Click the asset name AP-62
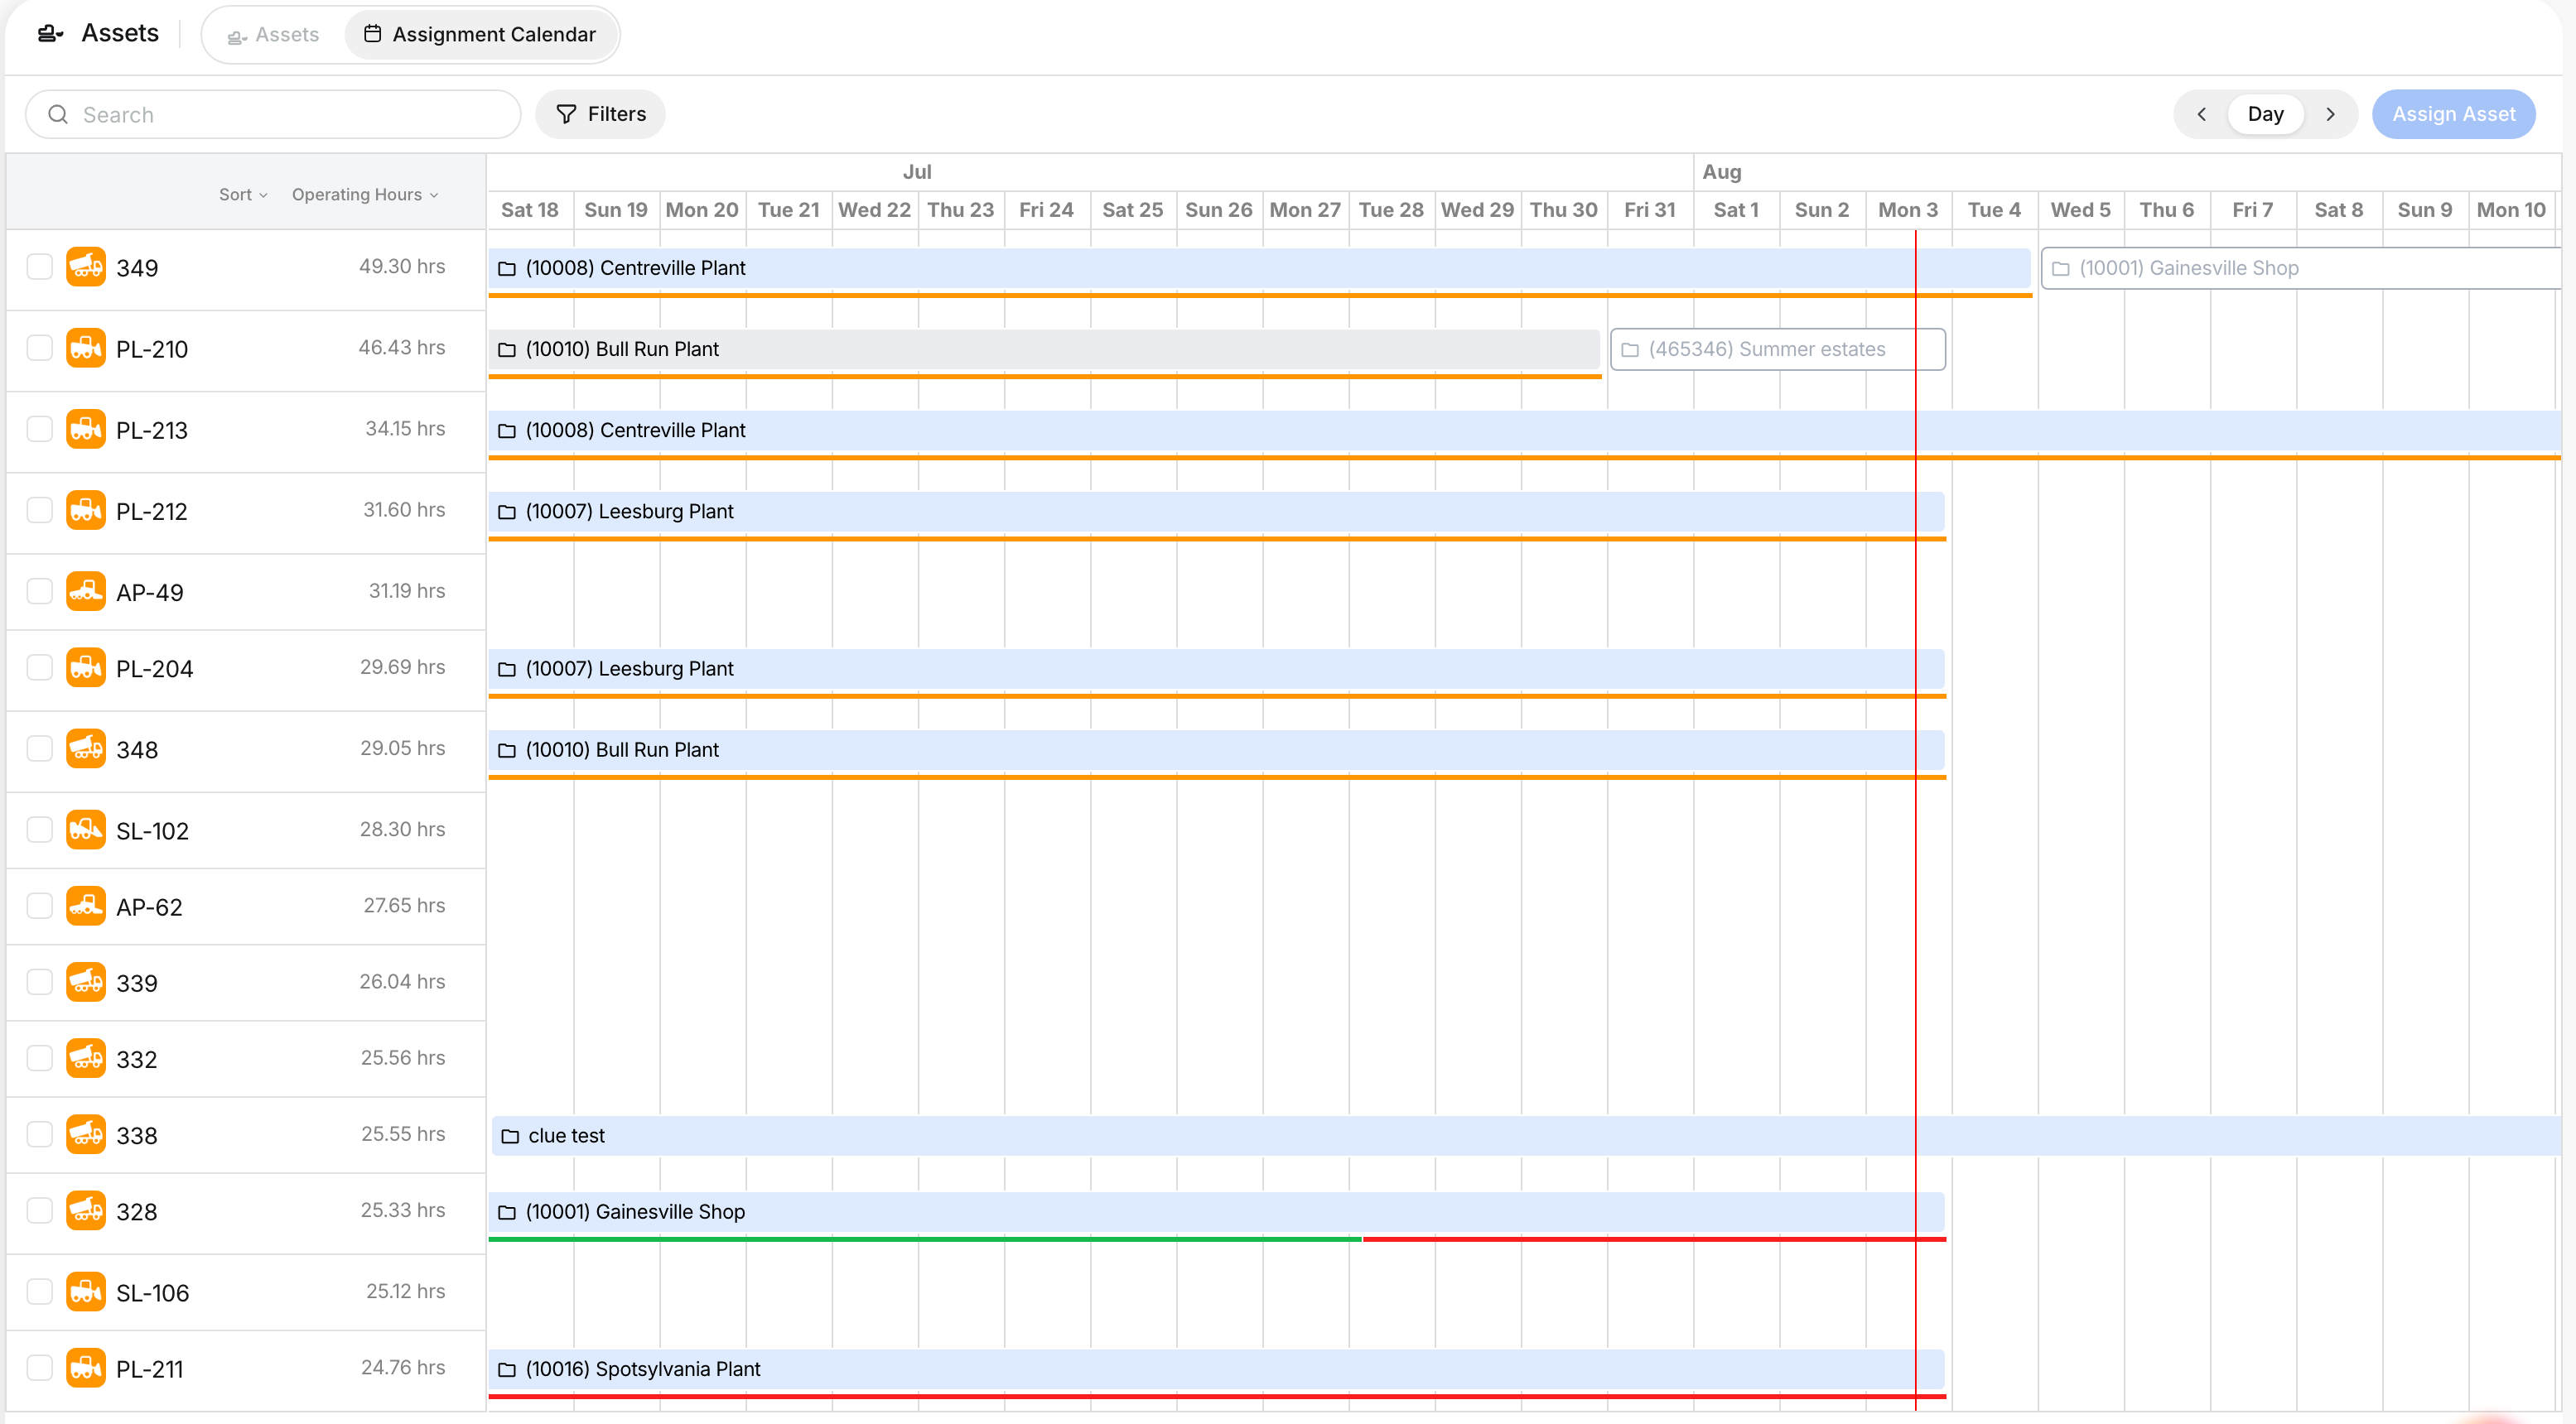This screenshot has width=2576, height=1424. pos(149,907)
